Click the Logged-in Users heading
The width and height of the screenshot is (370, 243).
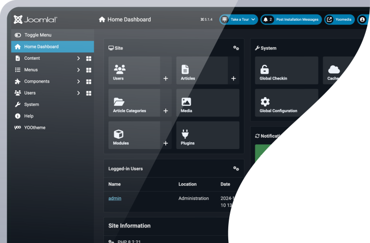point(126,169)
